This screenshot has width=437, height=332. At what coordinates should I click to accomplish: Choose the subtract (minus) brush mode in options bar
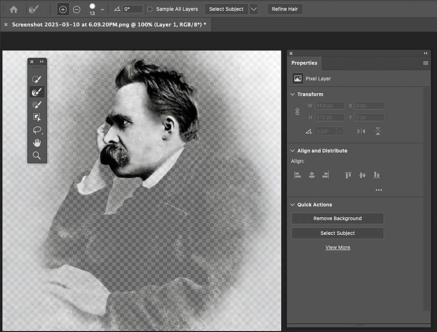click(76, 10)
